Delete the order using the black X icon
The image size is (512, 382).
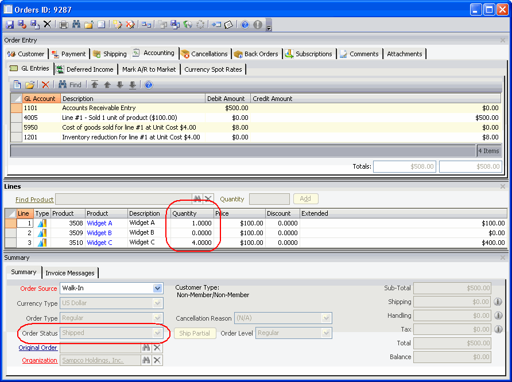point(47,25)
